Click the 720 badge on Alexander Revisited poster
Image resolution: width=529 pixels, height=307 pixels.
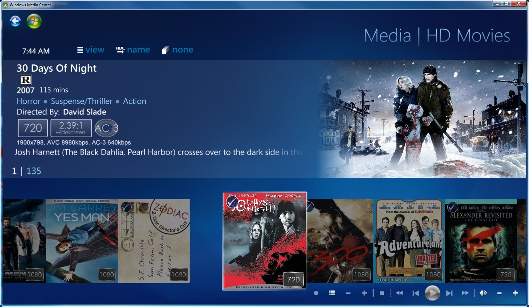506,275
